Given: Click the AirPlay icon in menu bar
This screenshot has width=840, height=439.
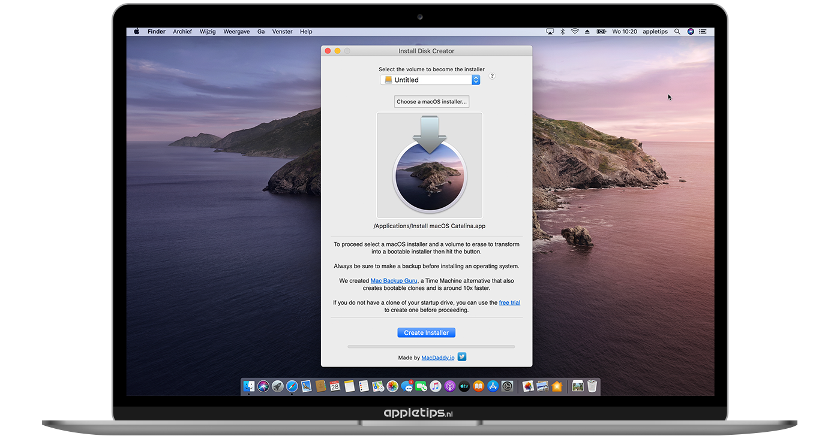Looking at the screenshot, I should (550, 32).
